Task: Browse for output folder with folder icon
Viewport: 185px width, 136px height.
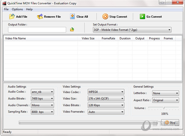Action: (72, 29)
